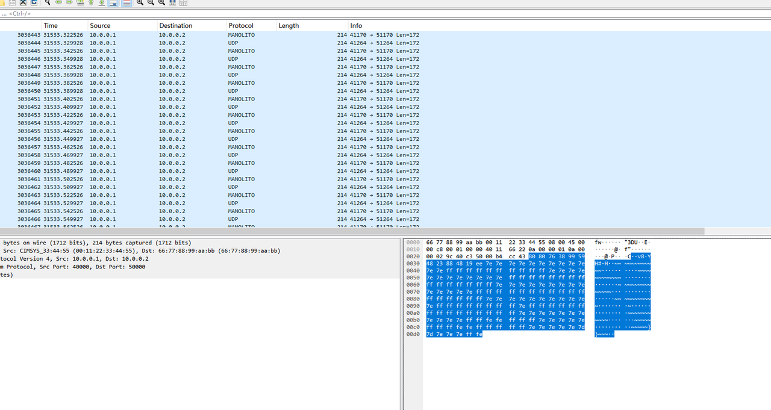Screen dimensions: 771x410
Task: Go forward in packet history
Action: (68, 4)
